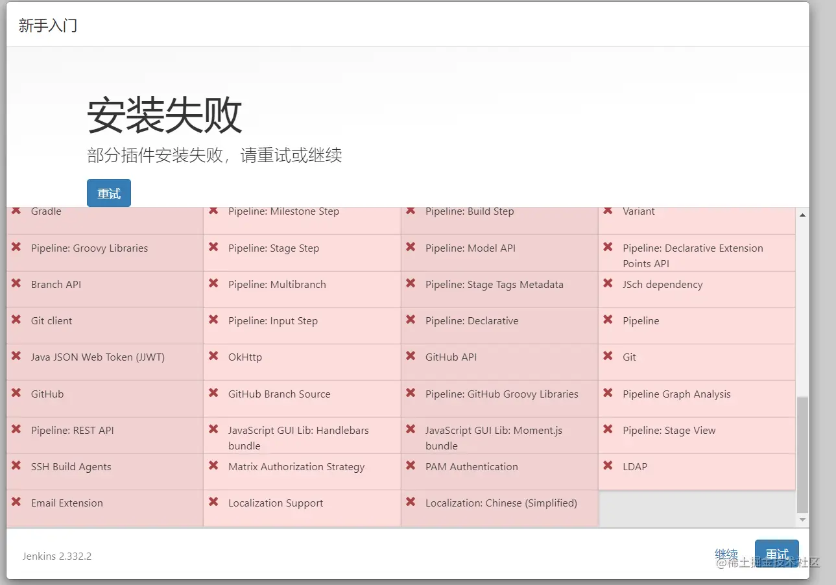Click the blue 重试 button under the heading

tap(109, 193)
